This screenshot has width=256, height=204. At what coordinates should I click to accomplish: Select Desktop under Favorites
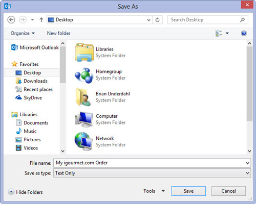(32, 73)
